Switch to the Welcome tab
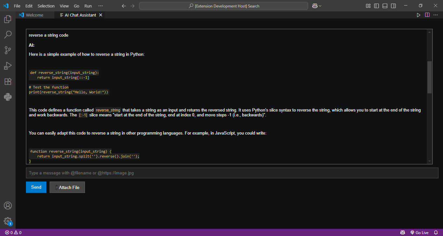443x236 pixels. click(x=35, y=15)
